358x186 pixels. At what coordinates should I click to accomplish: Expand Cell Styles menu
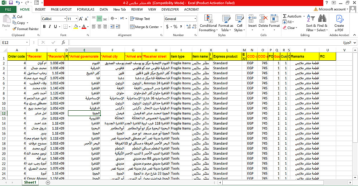[x=240, y=23]
